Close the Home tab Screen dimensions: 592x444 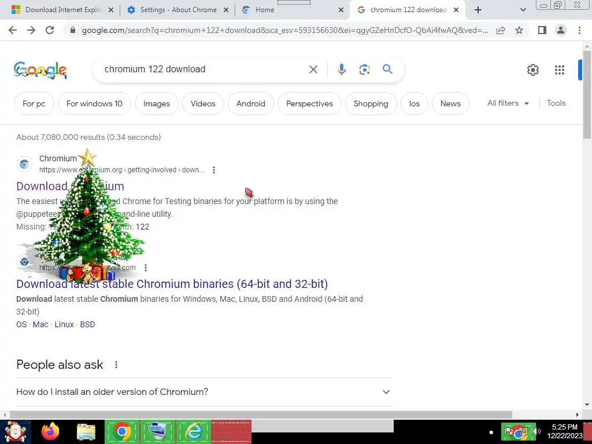pyautogui.click(x=341, y=10)
